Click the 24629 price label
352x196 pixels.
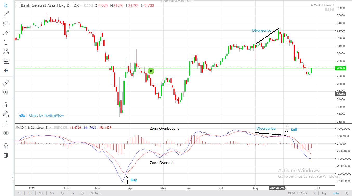(341, 95)
